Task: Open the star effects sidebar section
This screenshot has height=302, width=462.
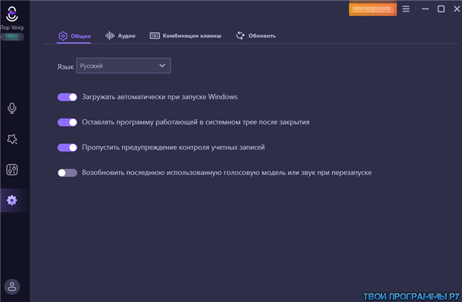Action: tap(11, 139)
